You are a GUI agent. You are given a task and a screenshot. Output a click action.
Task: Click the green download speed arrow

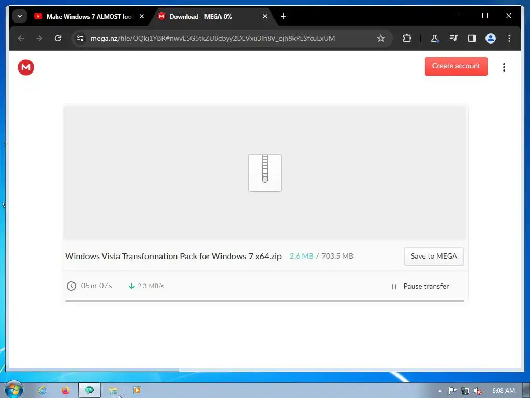(x=131, y=286)
